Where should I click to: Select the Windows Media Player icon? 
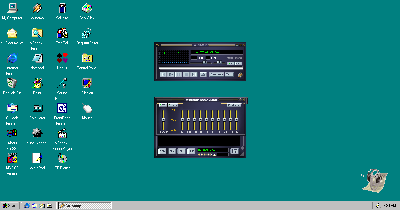click(x=62, y=139)
